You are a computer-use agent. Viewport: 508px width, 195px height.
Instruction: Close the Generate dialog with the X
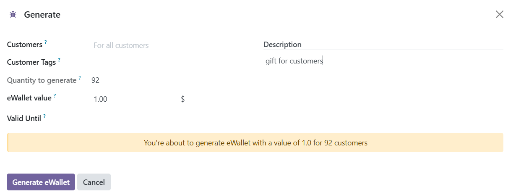499,15
